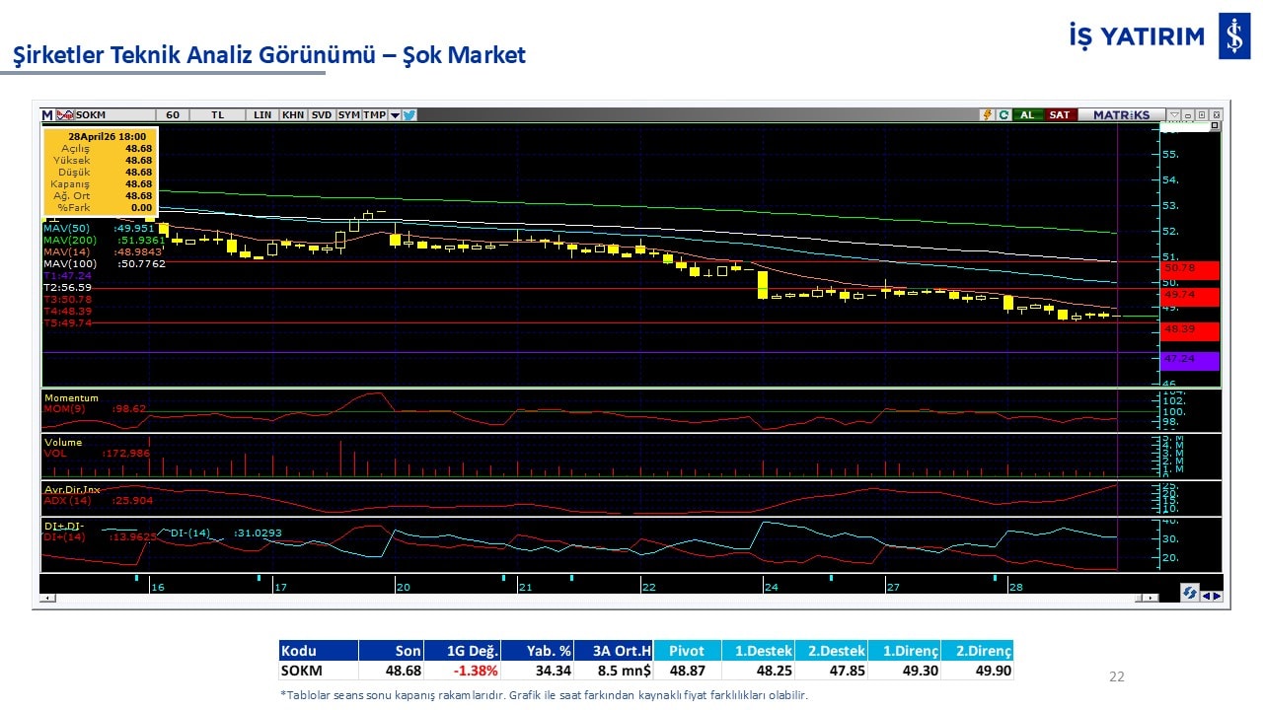This screenshot has height=710, width=1263.
Task: Open the dropdown arrow after TMP
Action: click(395, 115)
